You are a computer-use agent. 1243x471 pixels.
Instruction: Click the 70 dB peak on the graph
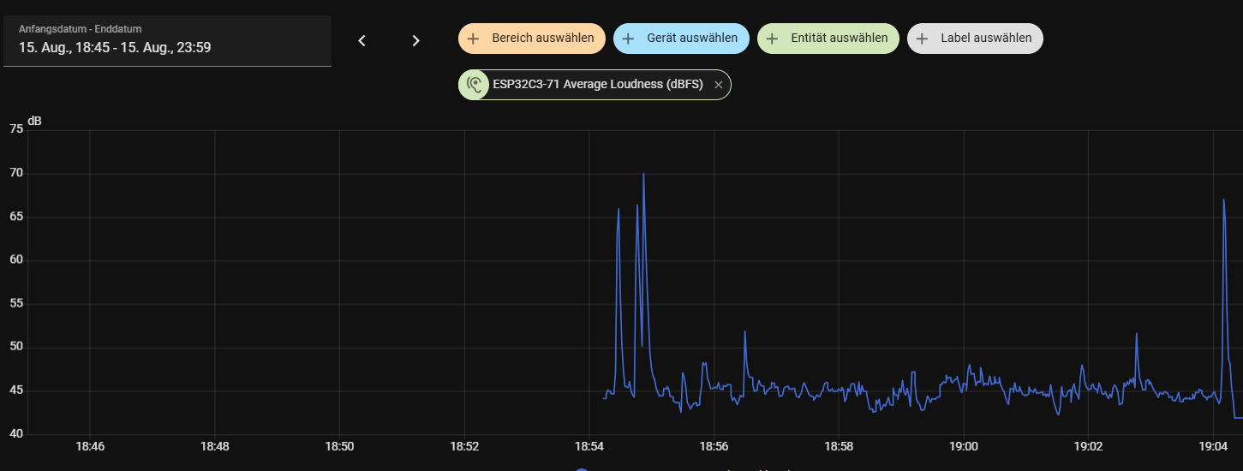pyautogui.click(x=643, y=175)
